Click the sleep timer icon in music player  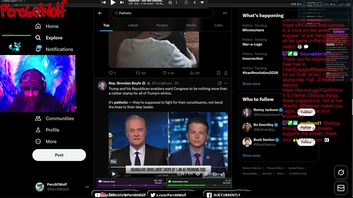(186, 2)
